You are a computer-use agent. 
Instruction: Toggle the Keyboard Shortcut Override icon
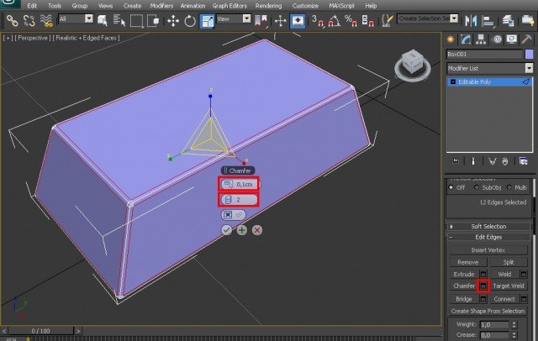pyautogui.click(x=298, y=21)
